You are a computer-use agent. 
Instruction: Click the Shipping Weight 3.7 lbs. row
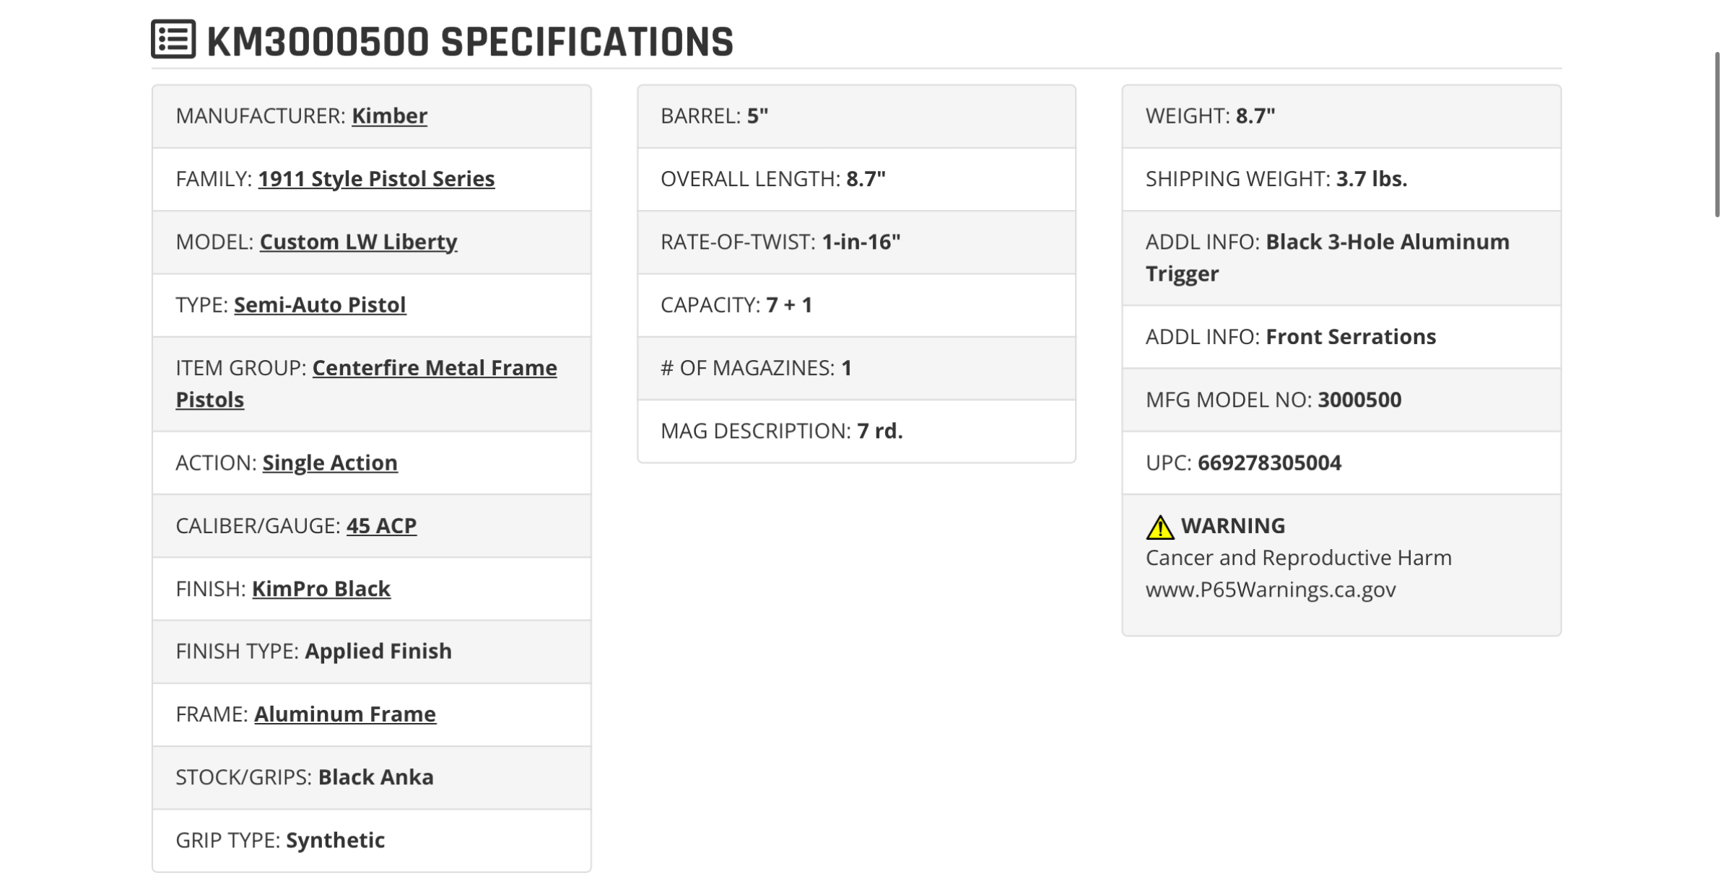tap(1341, 180)
